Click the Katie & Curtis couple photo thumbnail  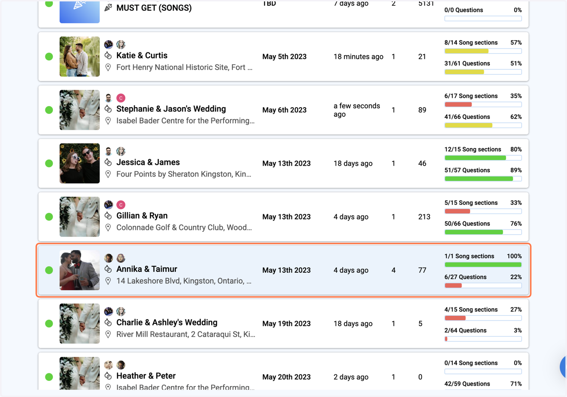(x=79, y=57)
